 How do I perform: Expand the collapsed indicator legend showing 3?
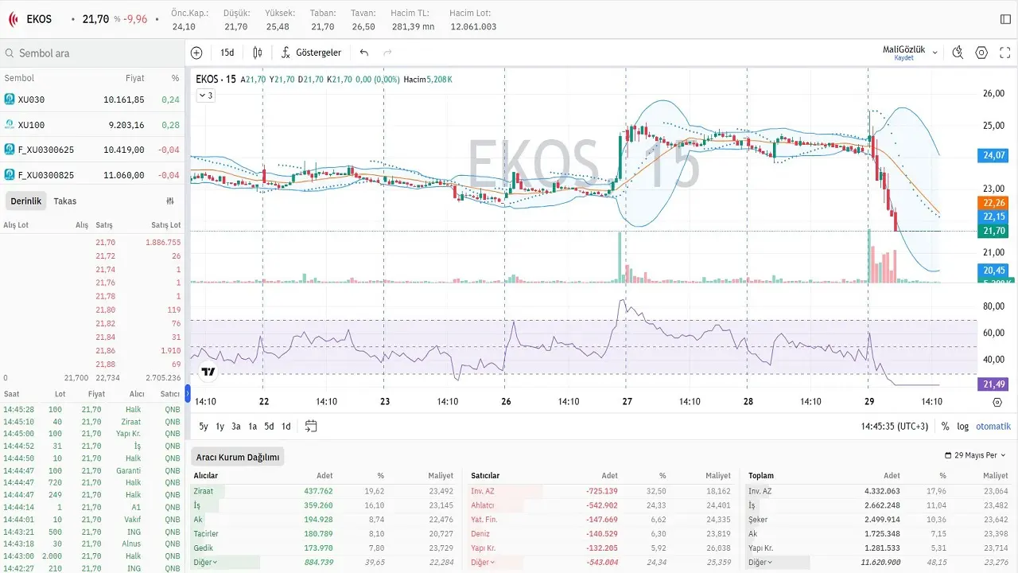(205, 95)
